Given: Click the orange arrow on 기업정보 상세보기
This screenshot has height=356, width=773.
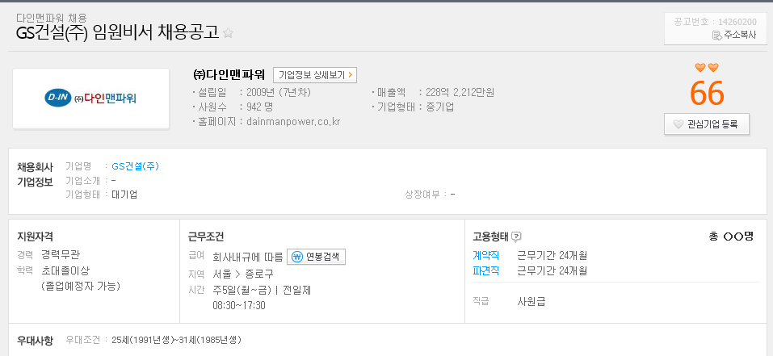Looking at the screenshot, I should pos(350,75).
